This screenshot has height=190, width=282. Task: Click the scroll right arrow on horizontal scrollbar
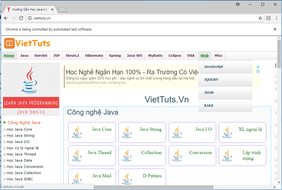275,187
